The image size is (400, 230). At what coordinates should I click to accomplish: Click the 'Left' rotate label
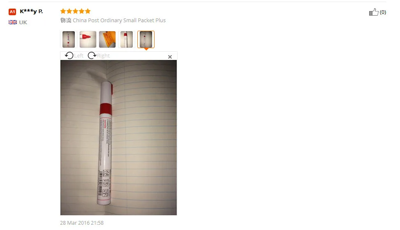click(79, 55)
